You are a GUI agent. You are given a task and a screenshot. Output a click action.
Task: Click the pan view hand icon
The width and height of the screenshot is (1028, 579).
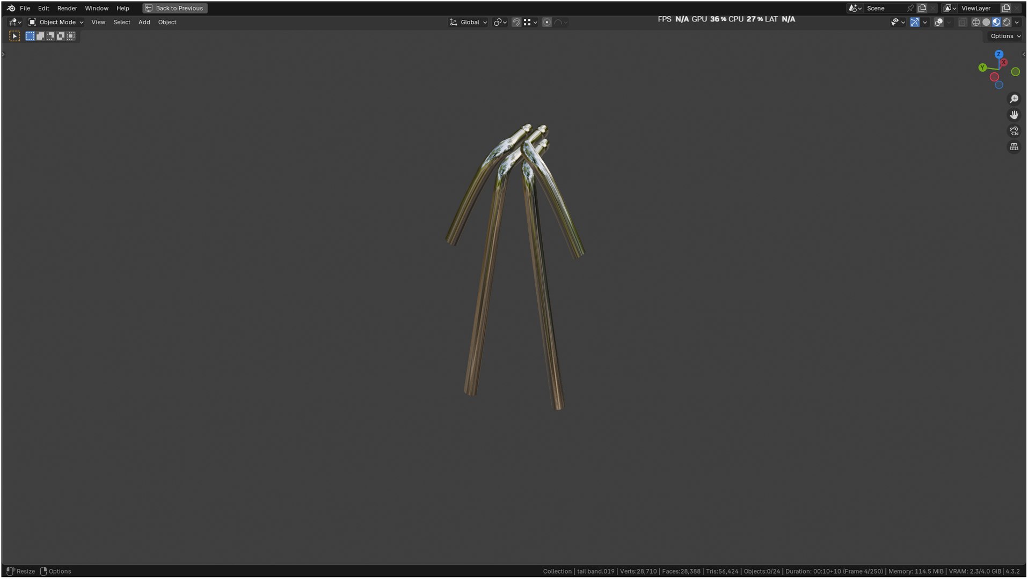coord(1014,115)
